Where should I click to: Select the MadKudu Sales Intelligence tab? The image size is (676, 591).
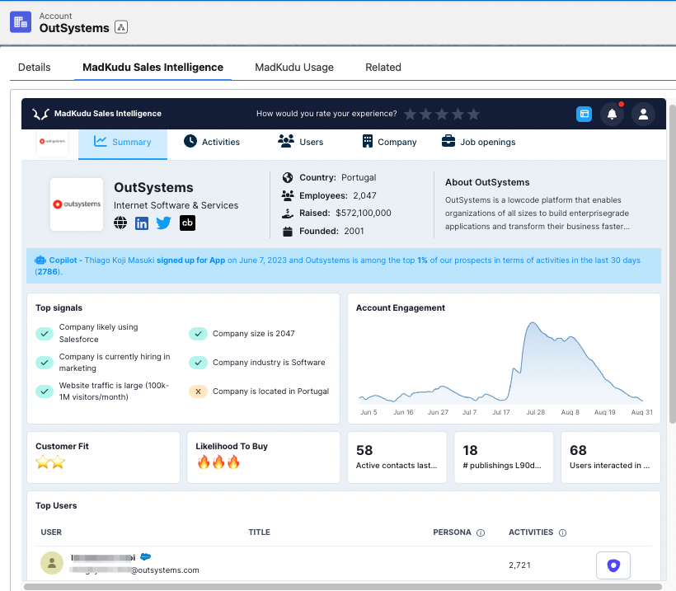tap(153, 68)
